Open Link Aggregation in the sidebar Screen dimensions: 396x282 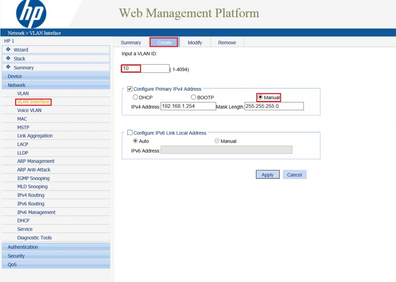(x=35, y=136)
